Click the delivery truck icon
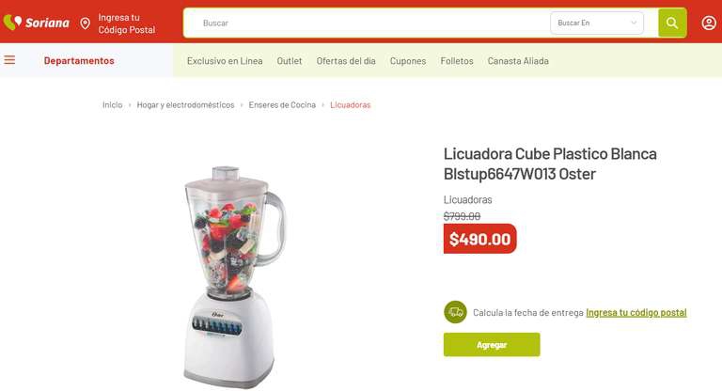 455,312
